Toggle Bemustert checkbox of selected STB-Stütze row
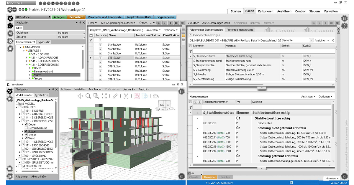 tap(101, 58)
